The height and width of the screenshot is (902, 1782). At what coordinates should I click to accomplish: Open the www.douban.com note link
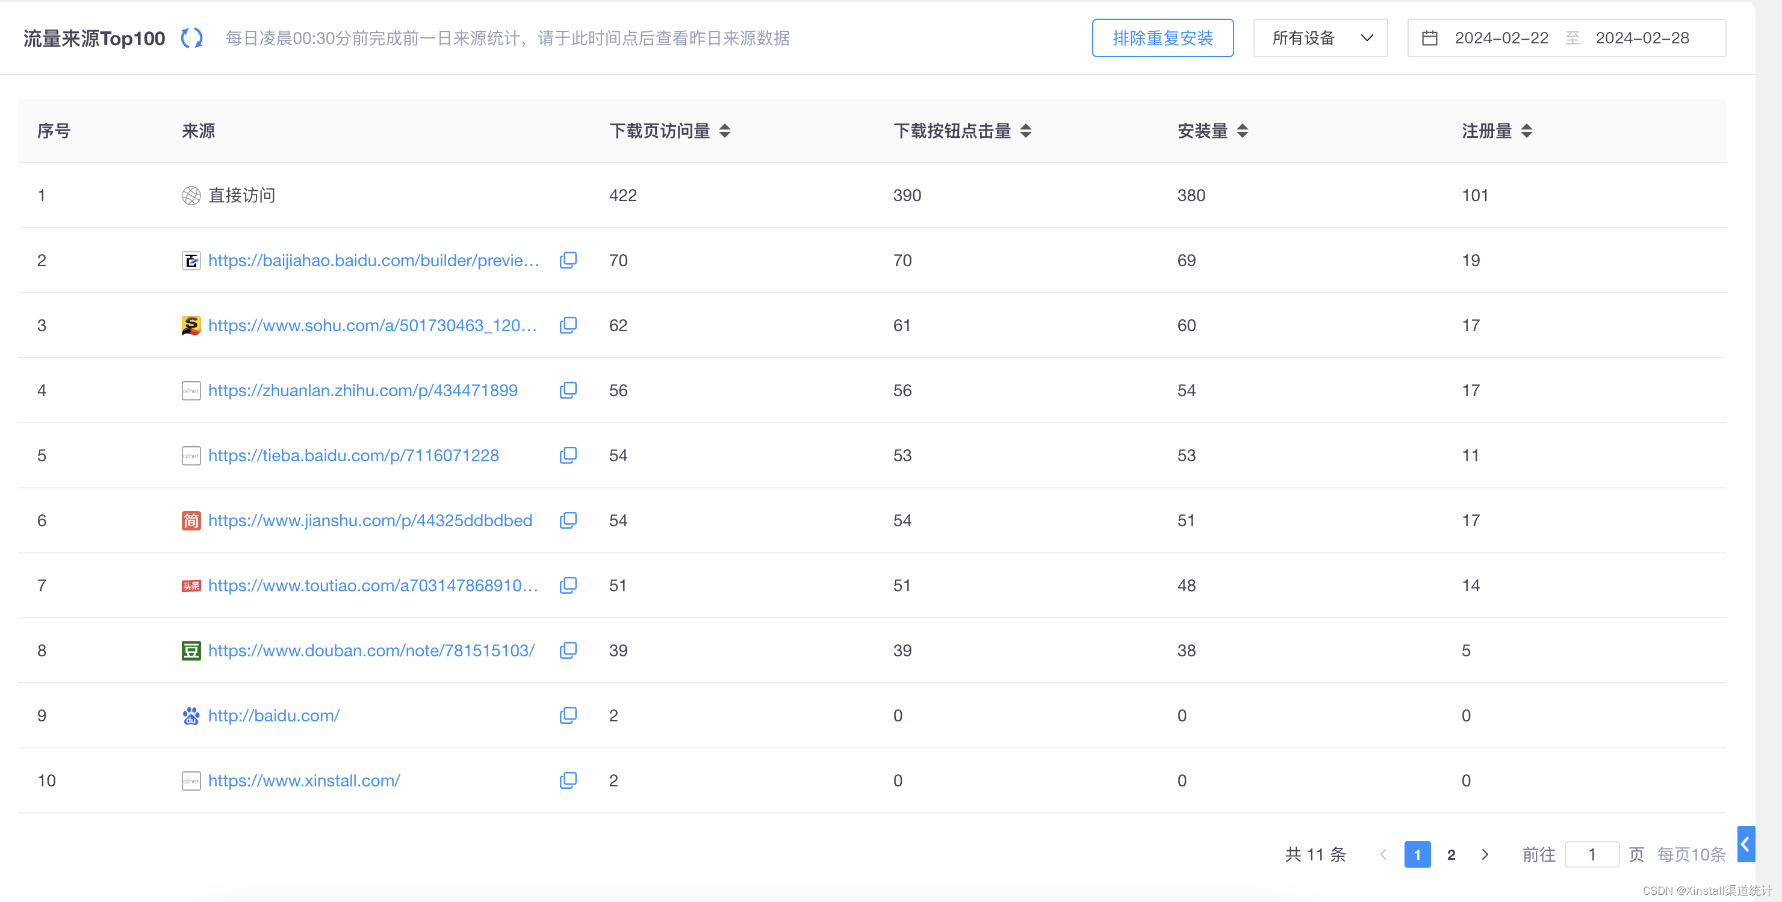pos(371,650)
